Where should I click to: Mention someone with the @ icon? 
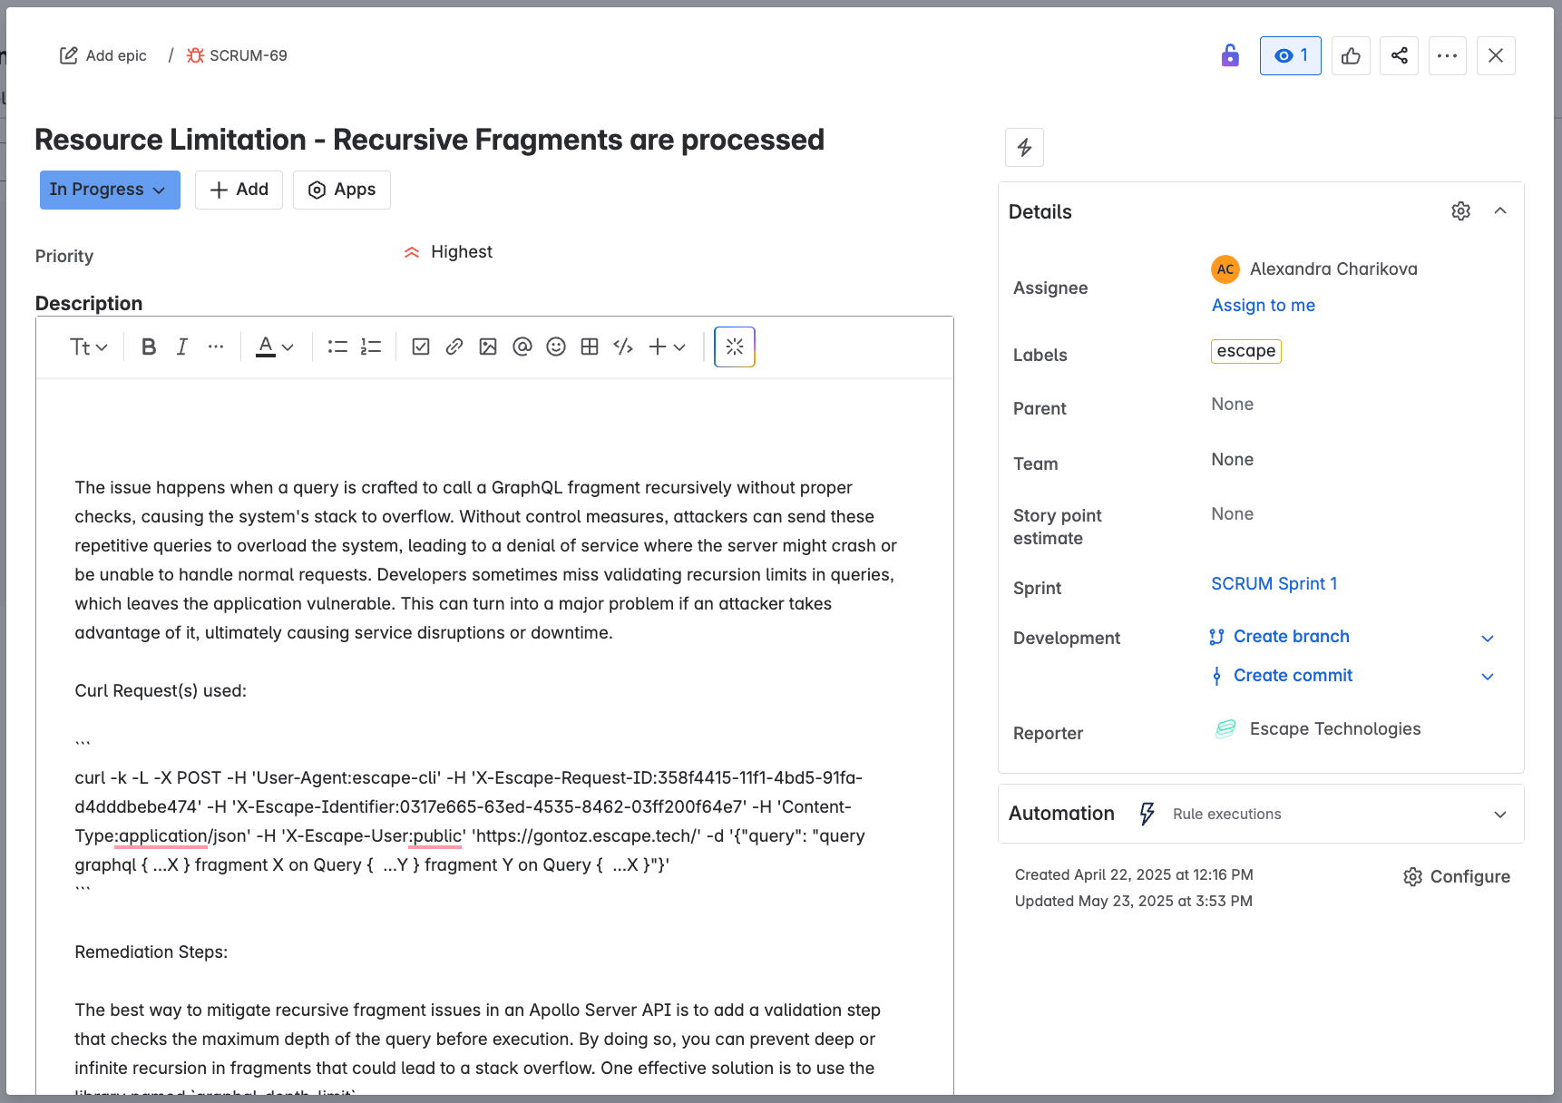522,347
